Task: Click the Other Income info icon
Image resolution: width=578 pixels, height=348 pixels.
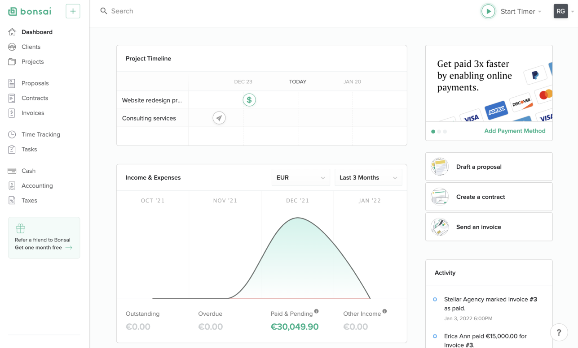Action: pyautogui.click(x=384, y=311)
